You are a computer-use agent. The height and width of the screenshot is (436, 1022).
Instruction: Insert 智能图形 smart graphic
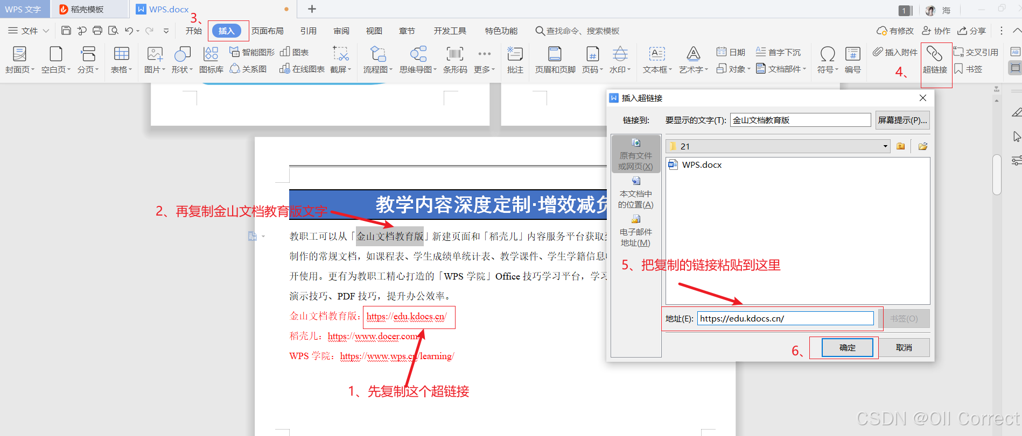pos(252,52)
